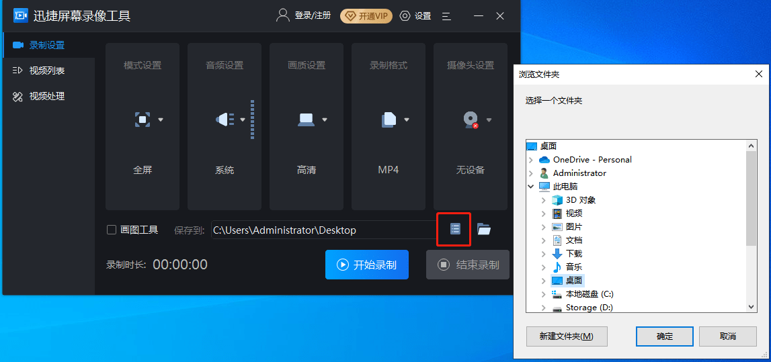The height and width of the screenshot is (362, 771).
Task: Click the 保存到 save path field
Action: tap(324, 230)
